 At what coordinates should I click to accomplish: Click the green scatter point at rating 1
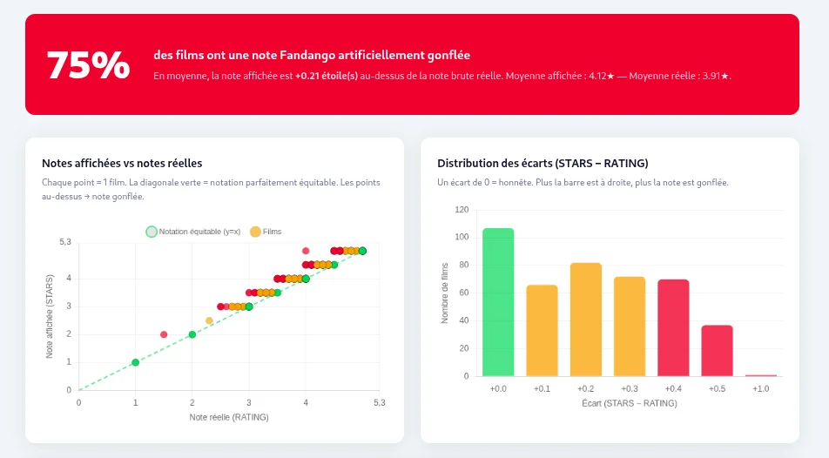tap(135, 362)
